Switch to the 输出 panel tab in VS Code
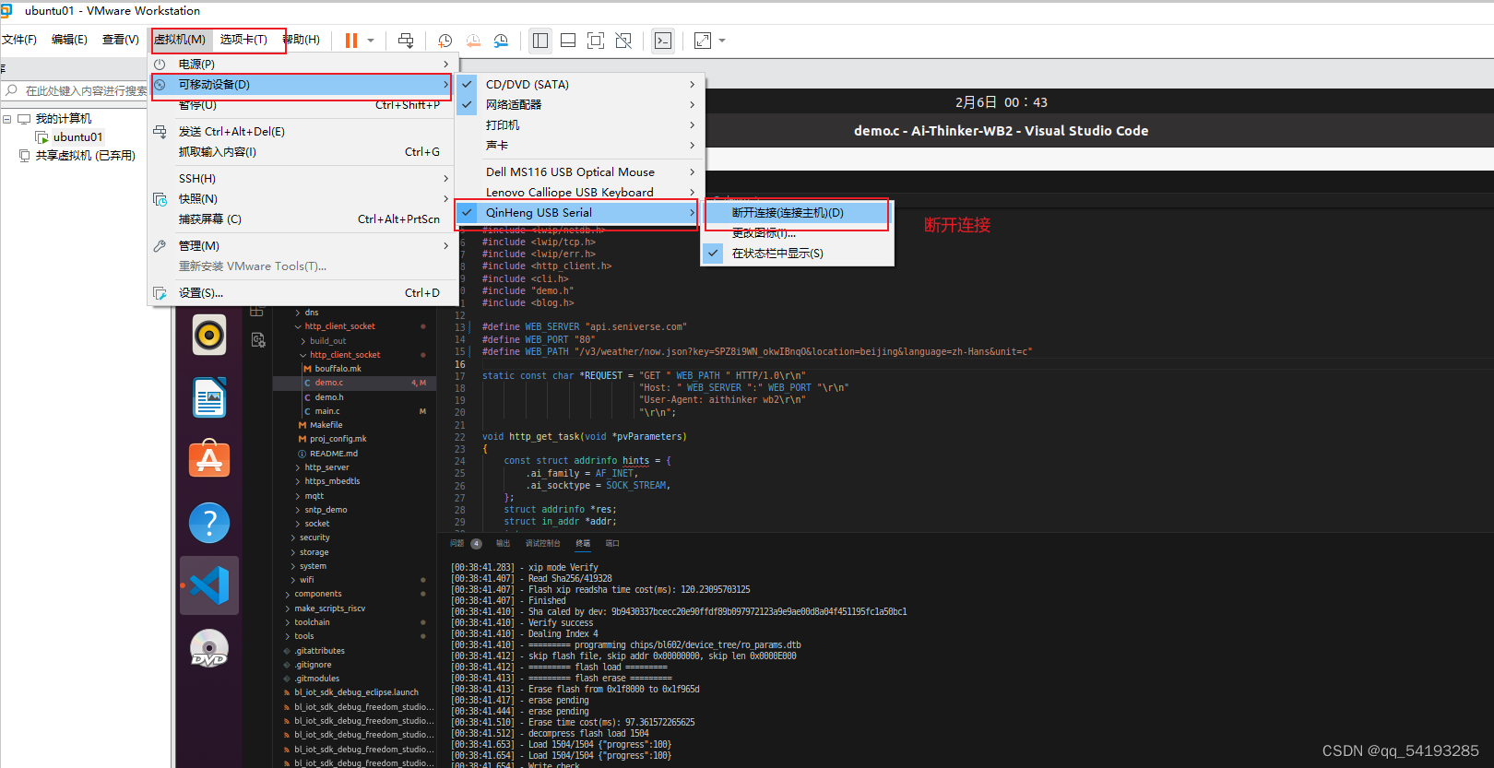Image resolution: width=1494 pixels, height=768 pixels. pos(503,543)
